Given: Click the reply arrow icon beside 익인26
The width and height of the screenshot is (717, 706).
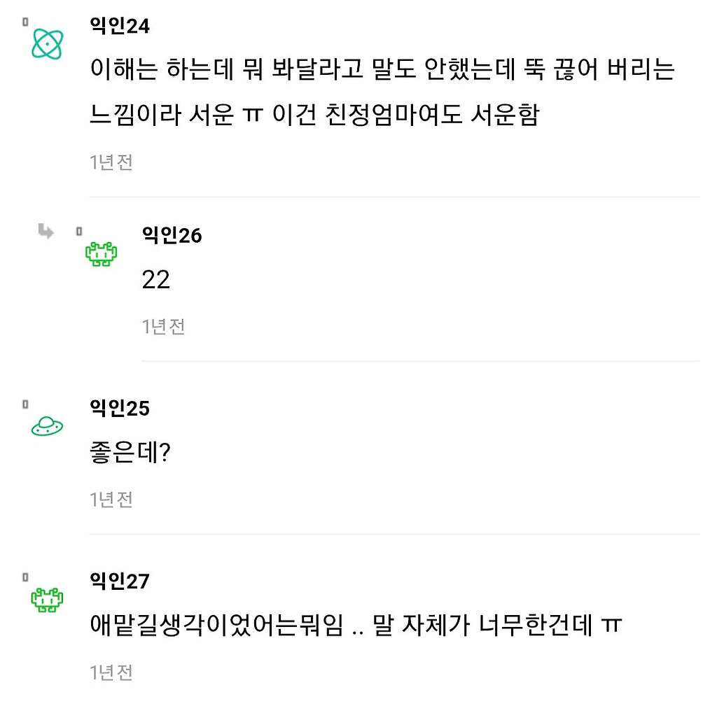Looking at the screenshot, I should pyautogui.click(x=46, y=231).
